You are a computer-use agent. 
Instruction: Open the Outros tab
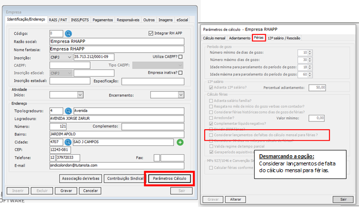[x=149, y=20]
